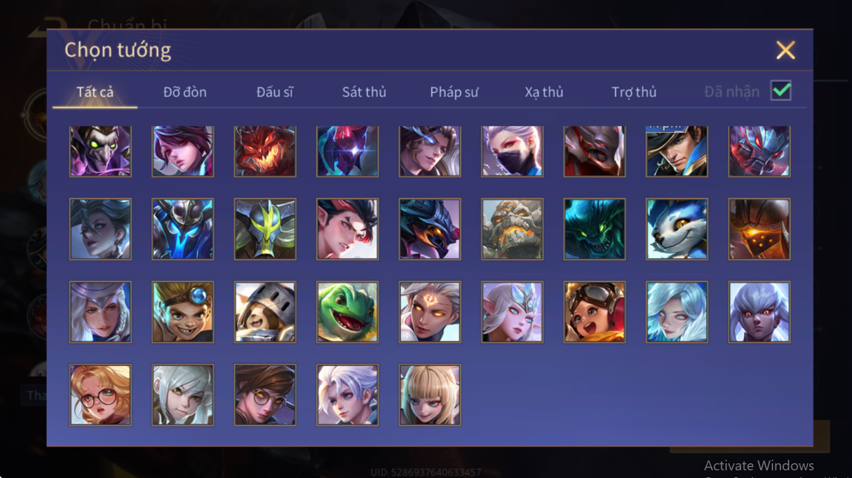The width and height of the screenshot is (852, 478).
Task: Select the red demon hero portrait
Action: pyautogui.click(x=265, y=151)
